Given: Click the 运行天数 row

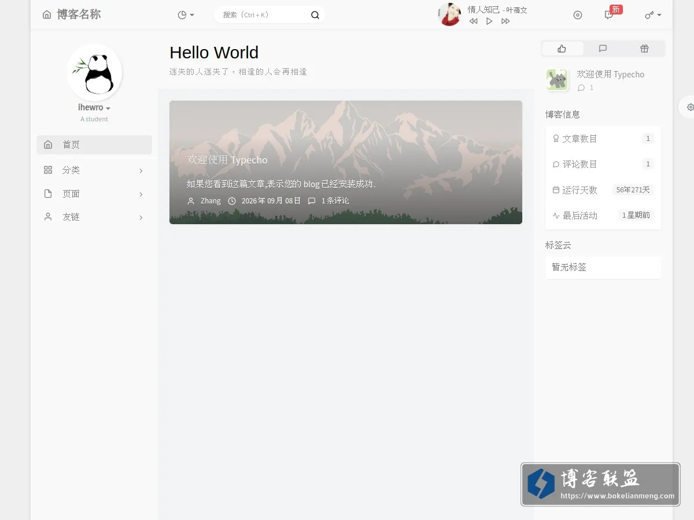Looking at the screenshot, I should point(603,190).
